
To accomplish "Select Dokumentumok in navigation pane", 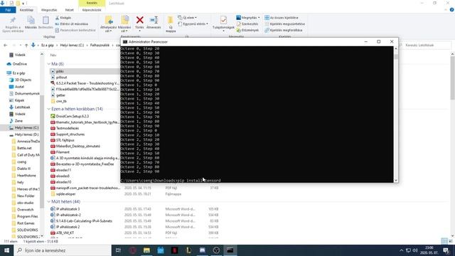I will (27, 93).
